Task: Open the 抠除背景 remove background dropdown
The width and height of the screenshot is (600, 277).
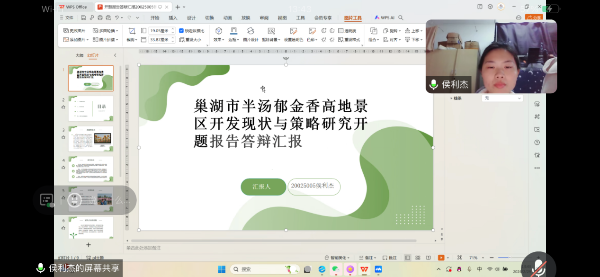Action: [271, 40]
